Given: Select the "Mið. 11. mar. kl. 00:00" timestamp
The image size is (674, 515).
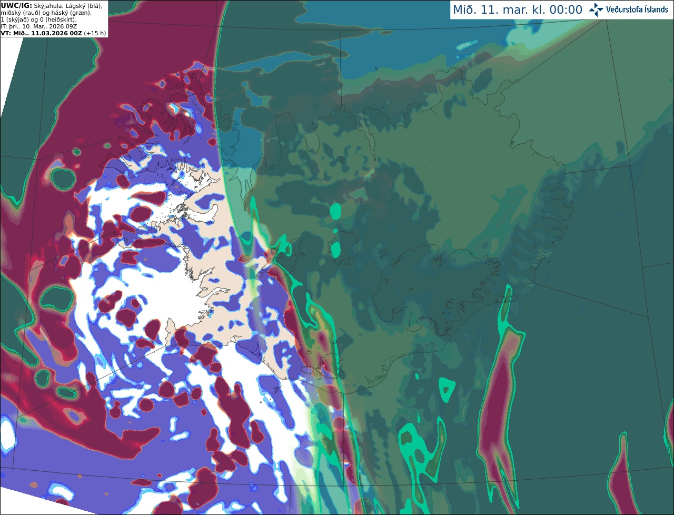Looking at the screenshot, I should [518, 10].
